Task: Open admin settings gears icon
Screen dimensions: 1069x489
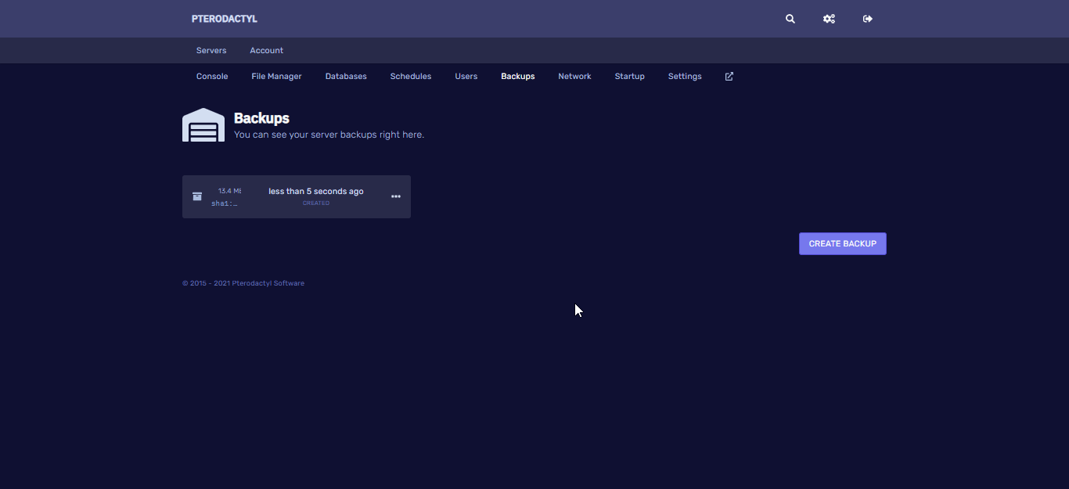Action: tap(829, 19)
